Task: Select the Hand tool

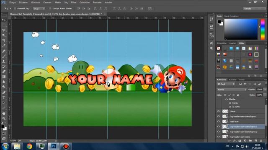Action: pyautogui.click(x=4, y=113)
